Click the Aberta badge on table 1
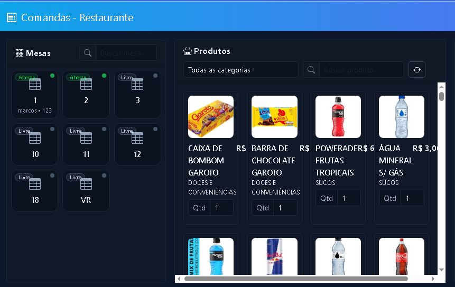Viewport: 455px width, 287px height. [x=26, y=77]
